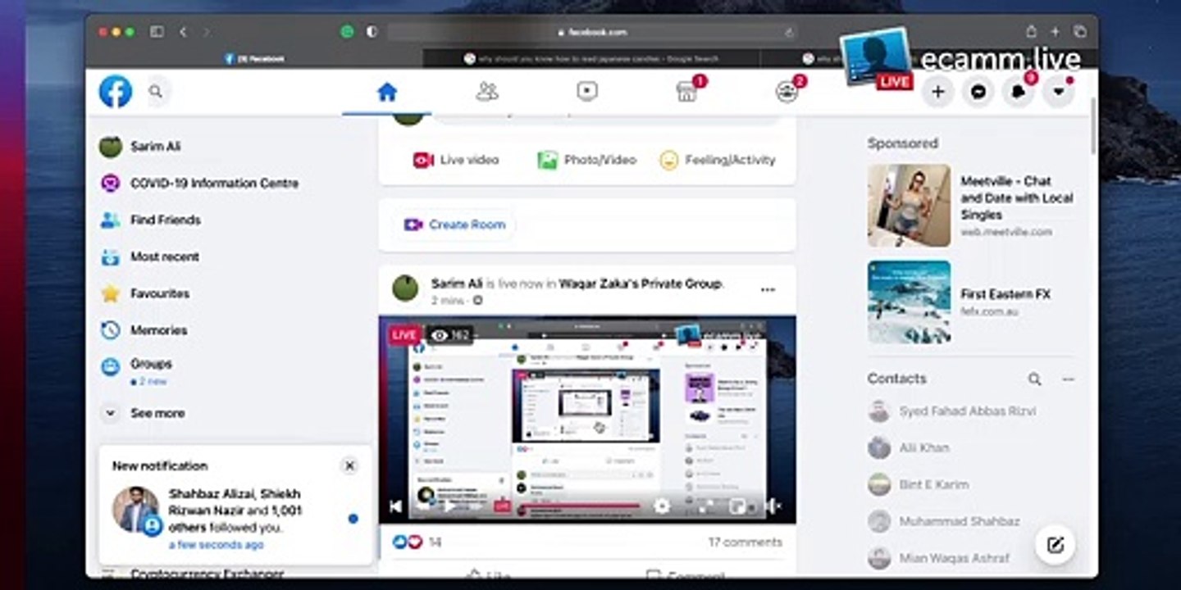1181x590 pixels.
Task: Open the Watch video tab
Action: (x=587, y=92)
